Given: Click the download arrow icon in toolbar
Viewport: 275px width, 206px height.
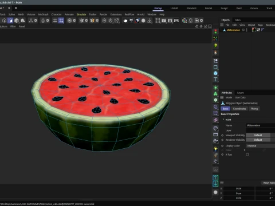Looking at the screenshot, I should click(150, 21).
